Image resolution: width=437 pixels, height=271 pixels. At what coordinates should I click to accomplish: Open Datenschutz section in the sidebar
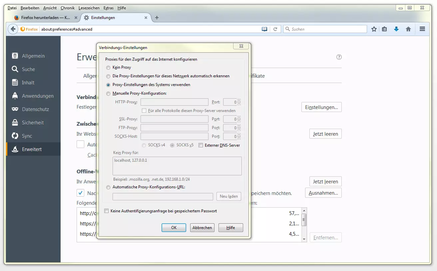click(x=35, y=109)
